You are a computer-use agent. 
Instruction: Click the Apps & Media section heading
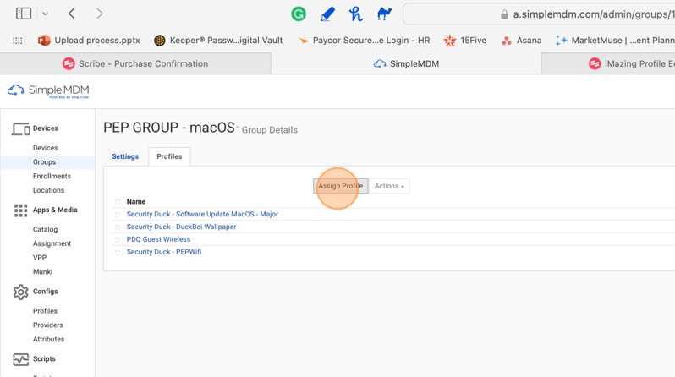click(x=55, y=210)
